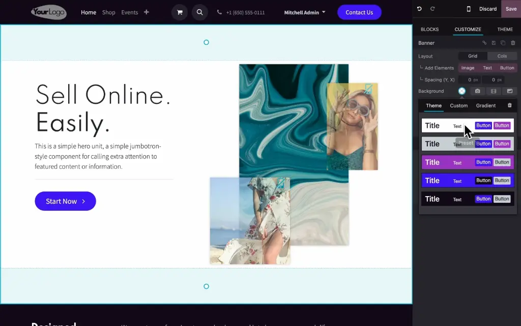Image resolution: width=521 pixels, height=326 pixels.
Task: Go to Home menu item
Action: (x=89, y=12)
